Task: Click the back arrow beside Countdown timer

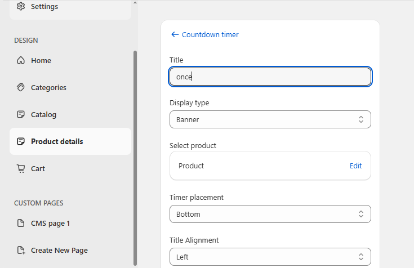Action: [175, 34]
